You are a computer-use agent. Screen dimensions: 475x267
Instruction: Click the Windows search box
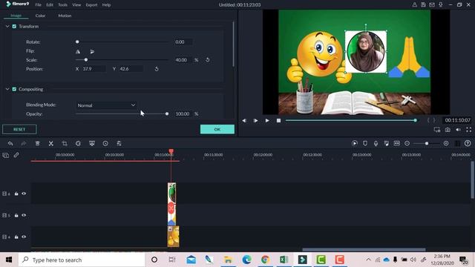pyautogui.click(x=82, y=260)
